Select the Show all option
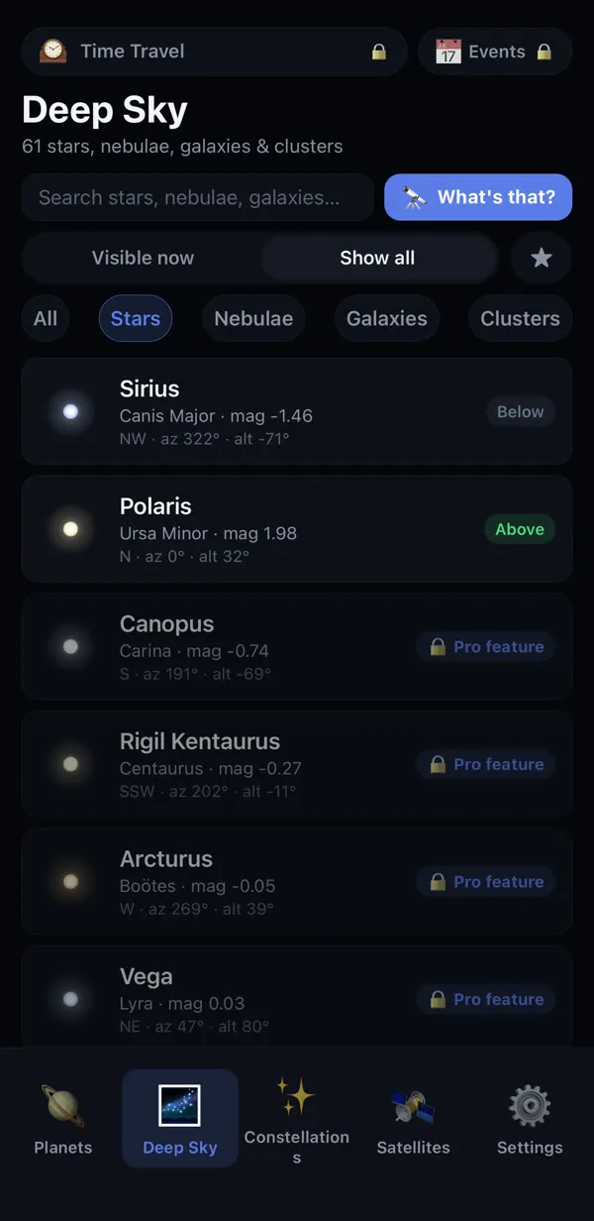 [x=377, y=258]
